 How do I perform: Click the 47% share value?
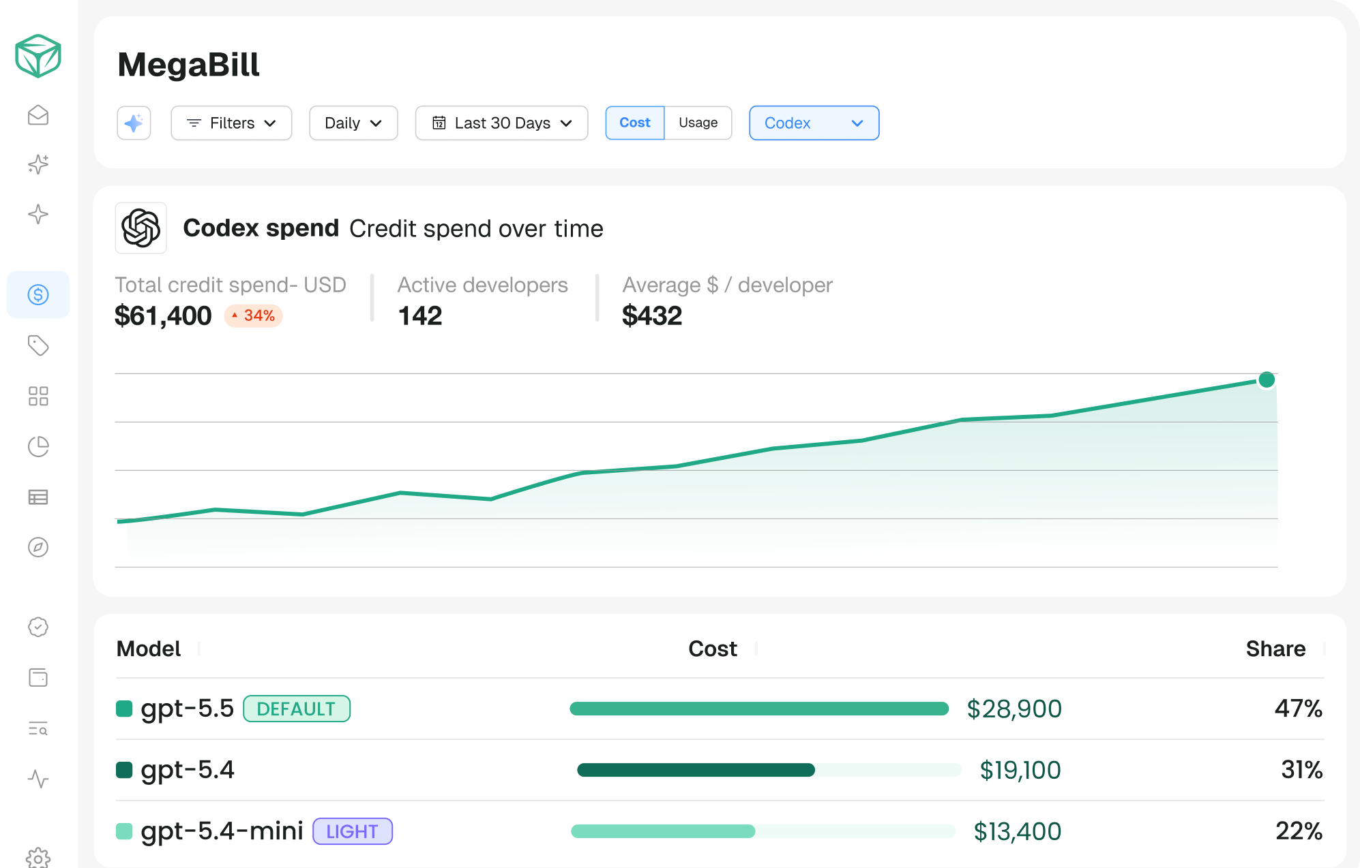(x=1299, y=709)
